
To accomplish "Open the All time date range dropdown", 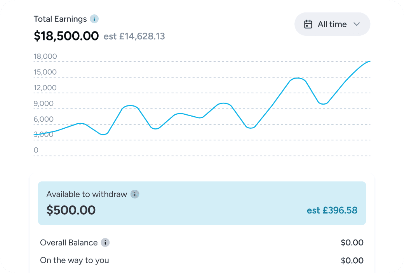I will [332, 24].
